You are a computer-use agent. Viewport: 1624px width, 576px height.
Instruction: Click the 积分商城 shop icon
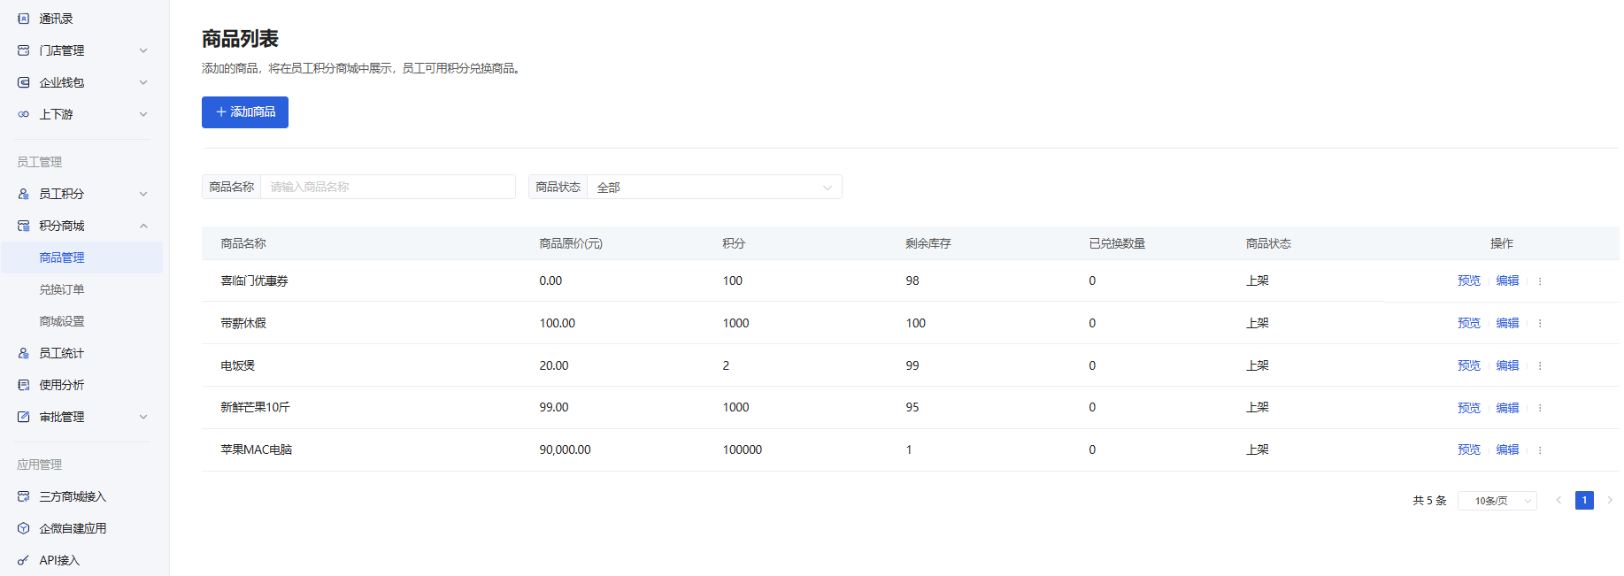[x=24, y=226]
